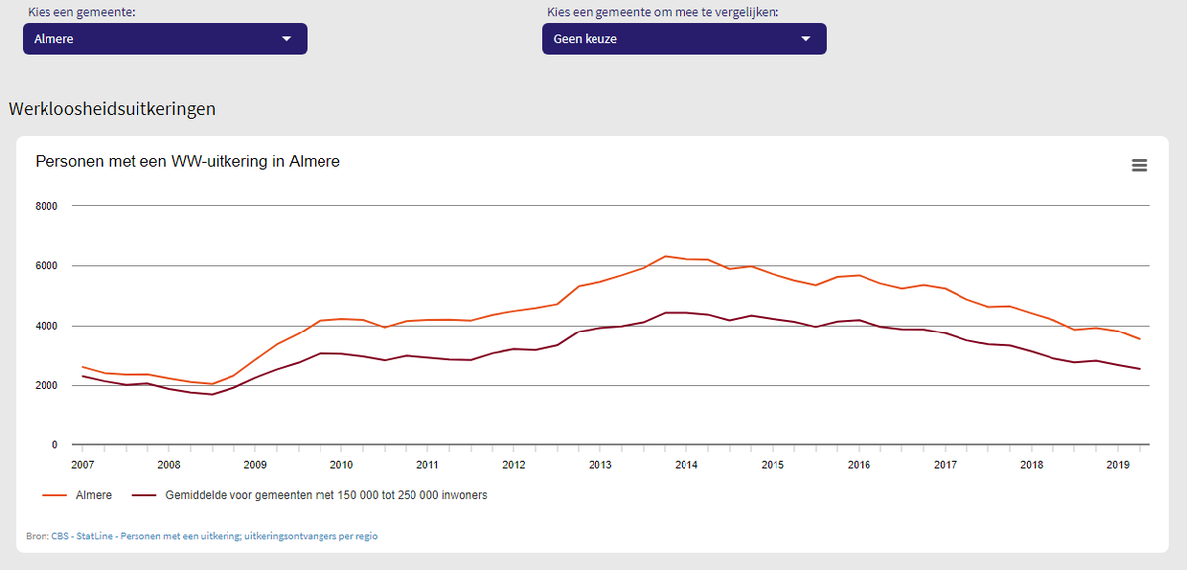The width and height of the screenshot is (1187, 570).
Task: Toggle the Almere series in the legend
Action: coord(77,495)
